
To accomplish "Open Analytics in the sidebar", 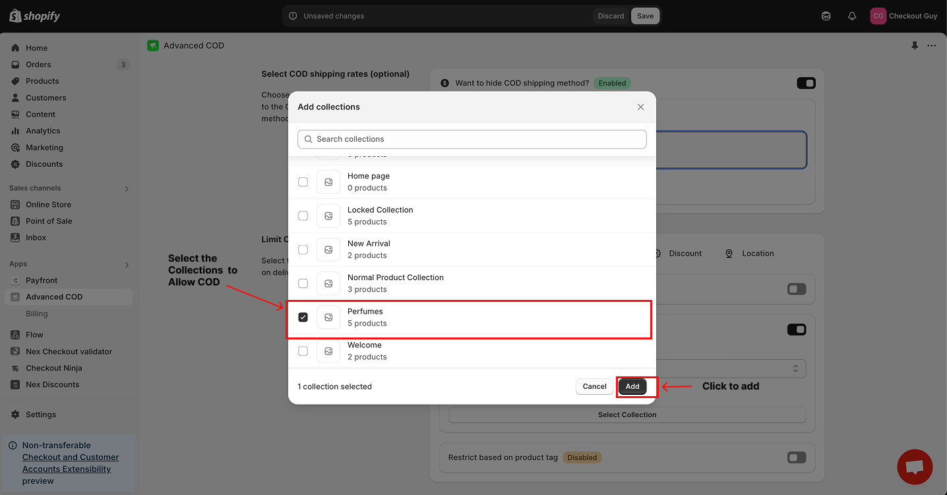I will (43, 131).
